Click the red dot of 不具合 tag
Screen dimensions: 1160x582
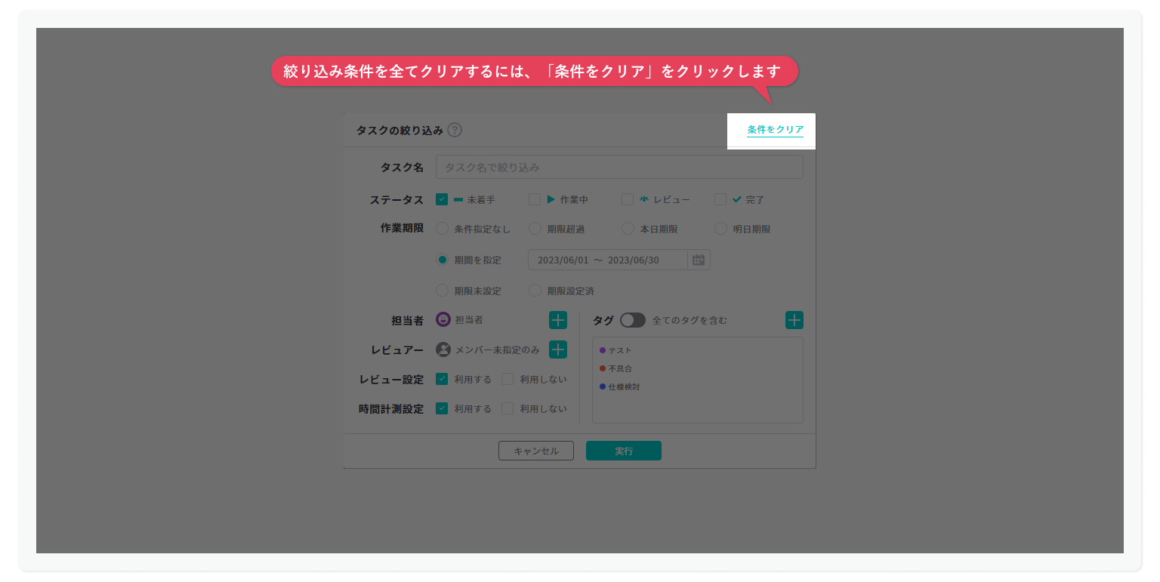click(x=603, y=368)
